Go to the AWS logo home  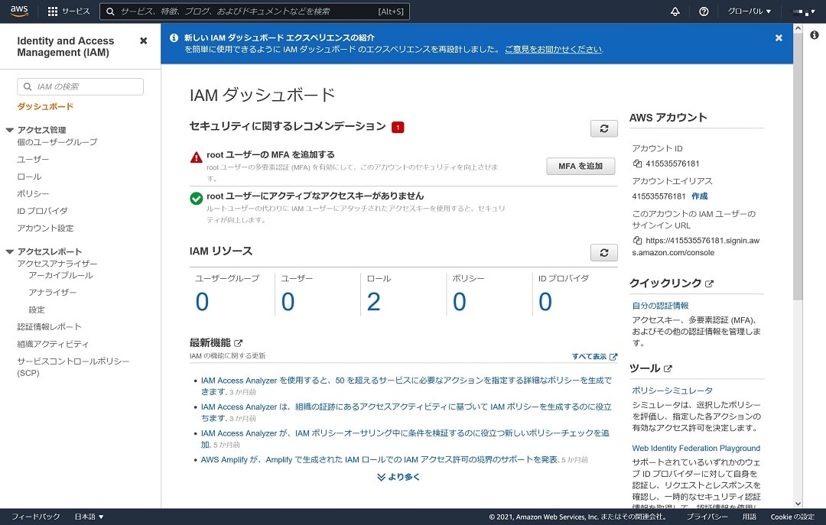[x=19, y=11]
